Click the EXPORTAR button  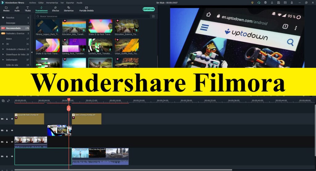[148, 9]
